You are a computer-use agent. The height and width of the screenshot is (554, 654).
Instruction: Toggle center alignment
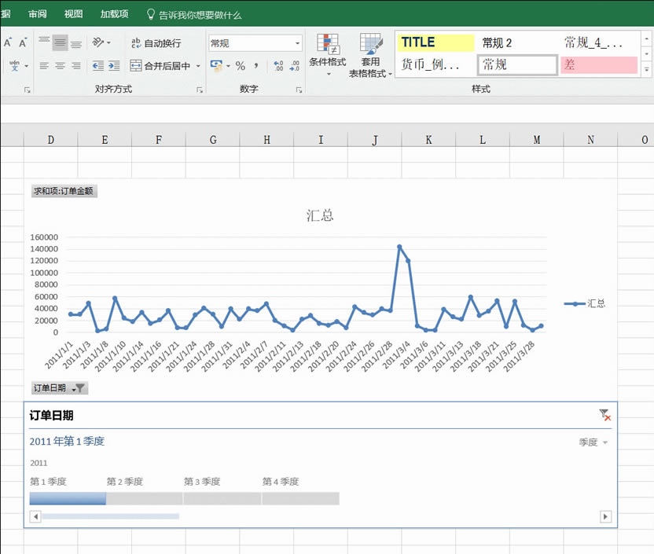(x=59, y=67)
